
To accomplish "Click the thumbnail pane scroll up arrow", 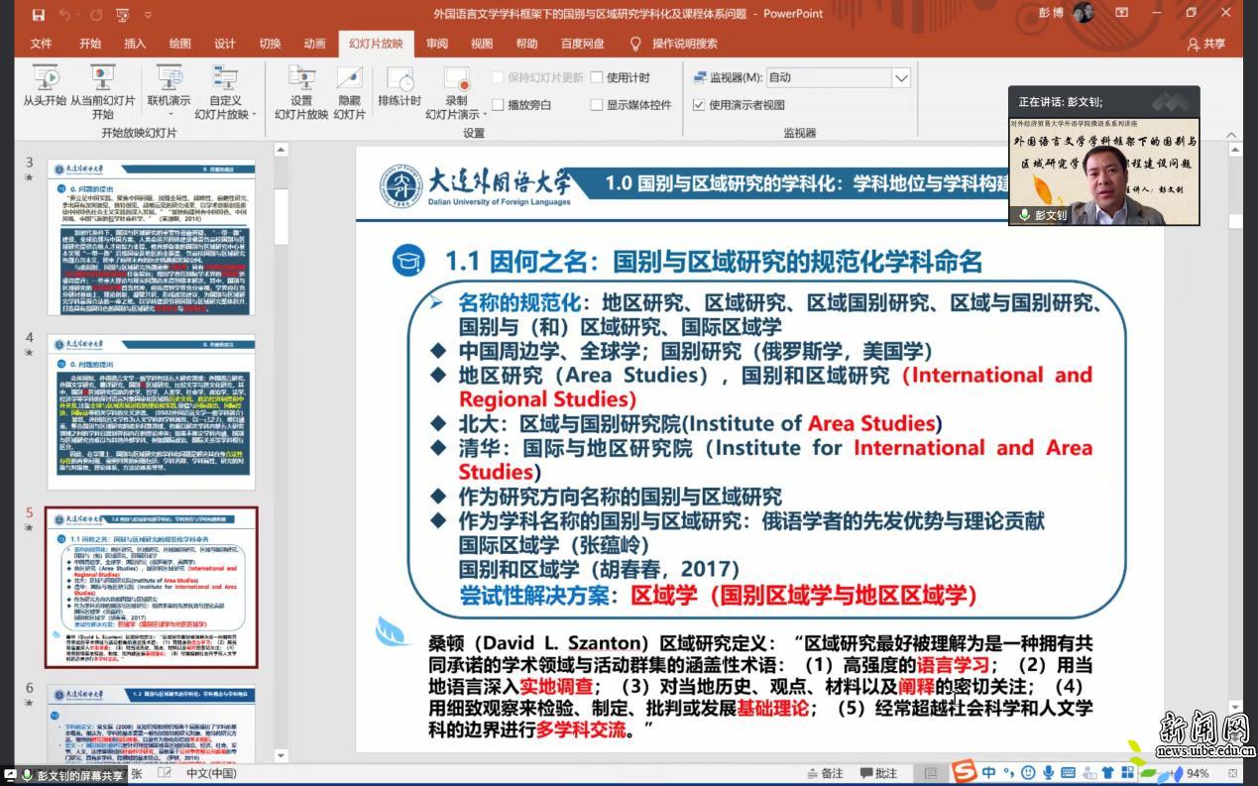I will pos(281,151).
